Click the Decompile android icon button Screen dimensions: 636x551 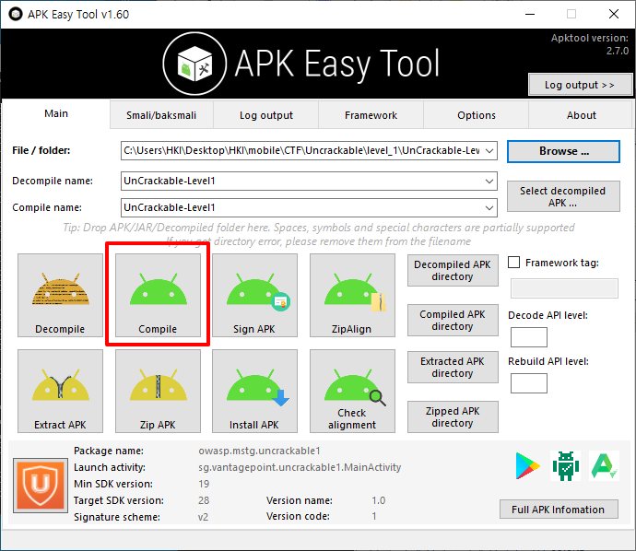60,295
